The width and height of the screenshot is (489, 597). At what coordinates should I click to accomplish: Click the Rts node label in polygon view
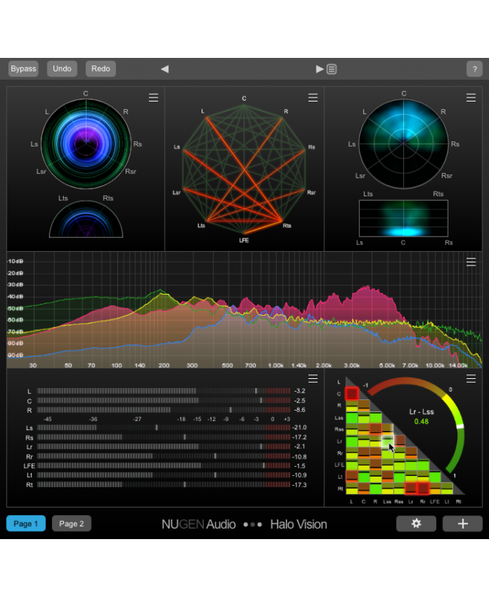[287, 226]
